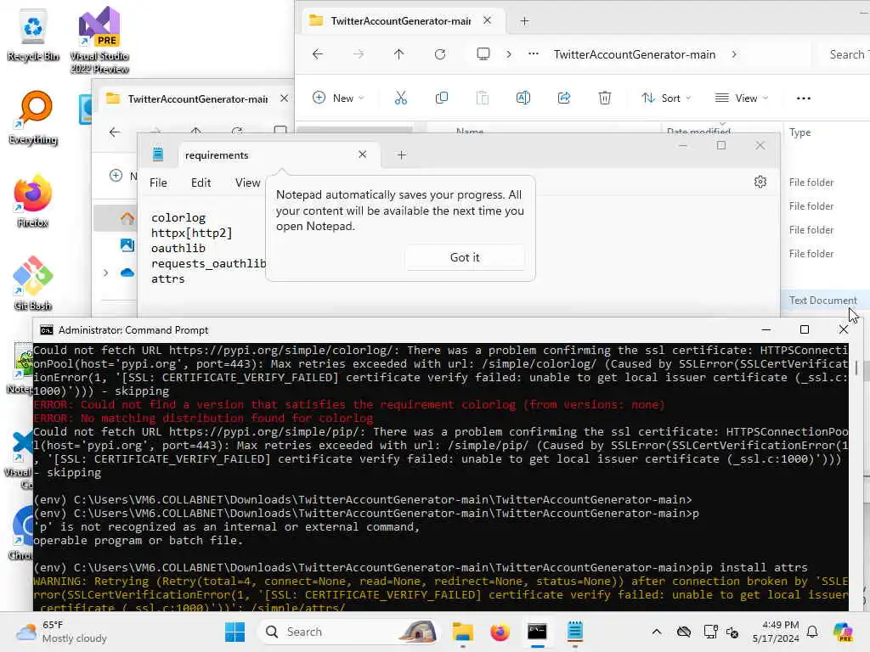
Task: Click the 'pip install attrs' command line text
Action: 750,567
